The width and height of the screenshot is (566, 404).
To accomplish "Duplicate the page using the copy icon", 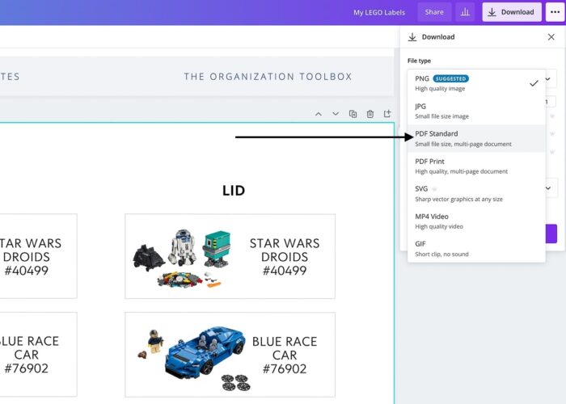I will [x=353, y=114].
